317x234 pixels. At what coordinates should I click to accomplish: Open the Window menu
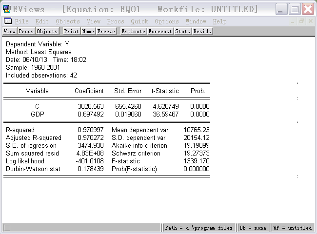pyautogui.click(x=196, y=21)
